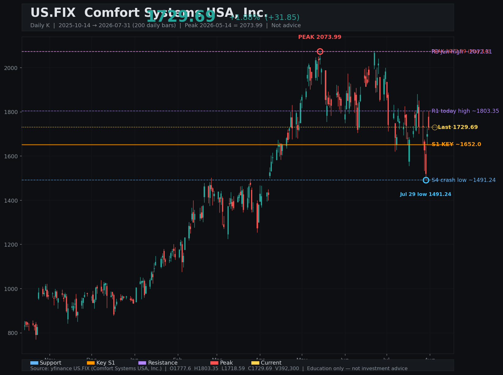Click the 'Last 1729.69' price label
Viewport: 503px width, 375px height.
click(x=458, y=127)
